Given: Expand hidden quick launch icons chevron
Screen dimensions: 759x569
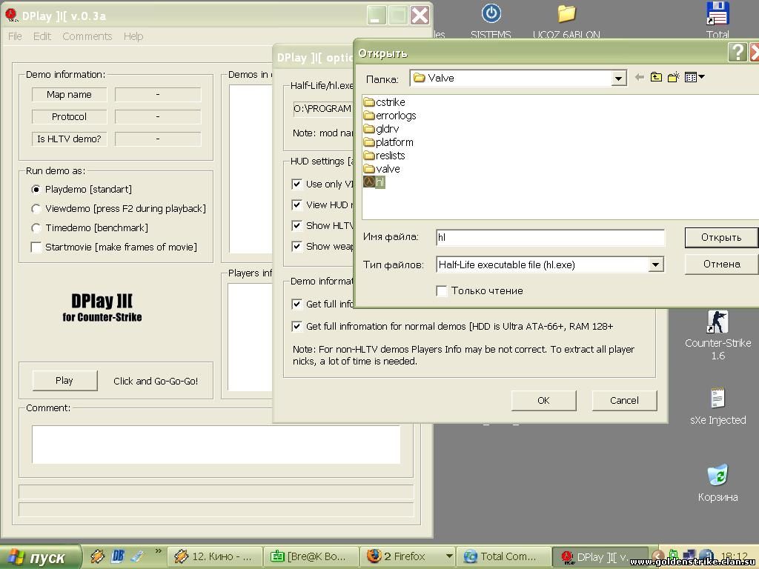Looking at the screenshot, I should pos(159,551).
